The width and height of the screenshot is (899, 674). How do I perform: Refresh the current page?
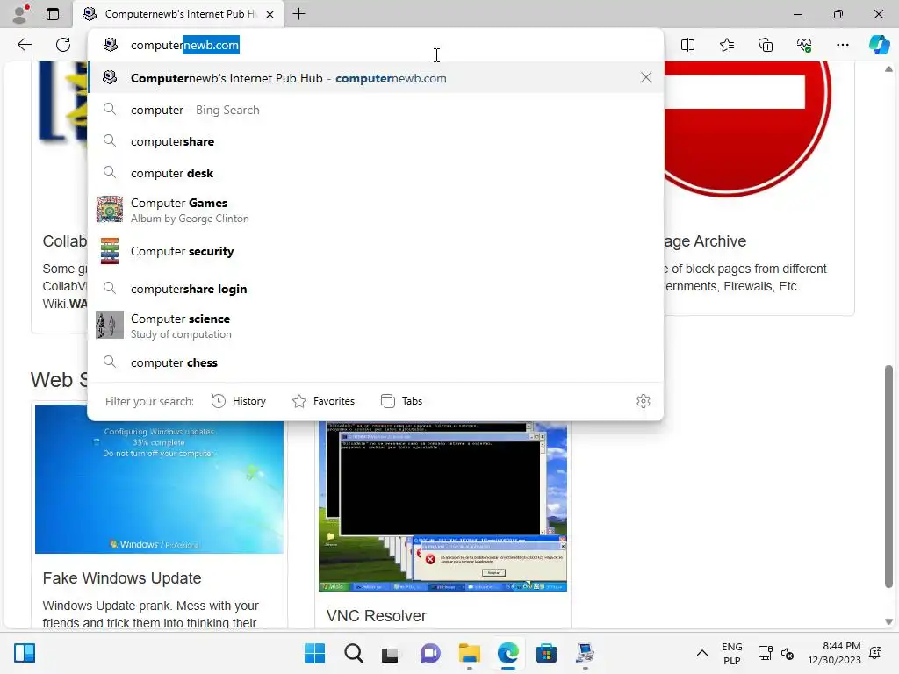[x=63, y=45]
